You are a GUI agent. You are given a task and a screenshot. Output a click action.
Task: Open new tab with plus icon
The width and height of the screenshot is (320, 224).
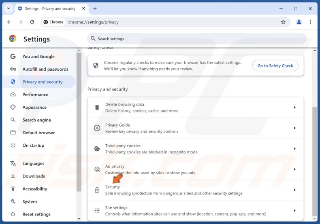[95, 8]
